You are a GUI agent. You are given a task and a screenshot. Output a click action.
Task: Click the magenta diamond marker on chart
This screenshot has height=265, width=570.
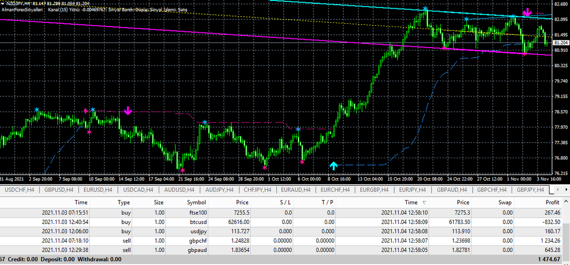click(x=85, y=111)
